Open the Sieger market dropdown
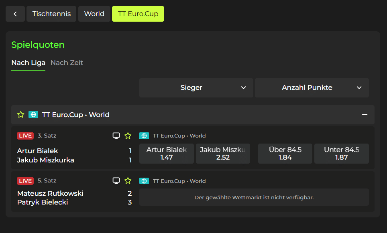 click(196, 88)
